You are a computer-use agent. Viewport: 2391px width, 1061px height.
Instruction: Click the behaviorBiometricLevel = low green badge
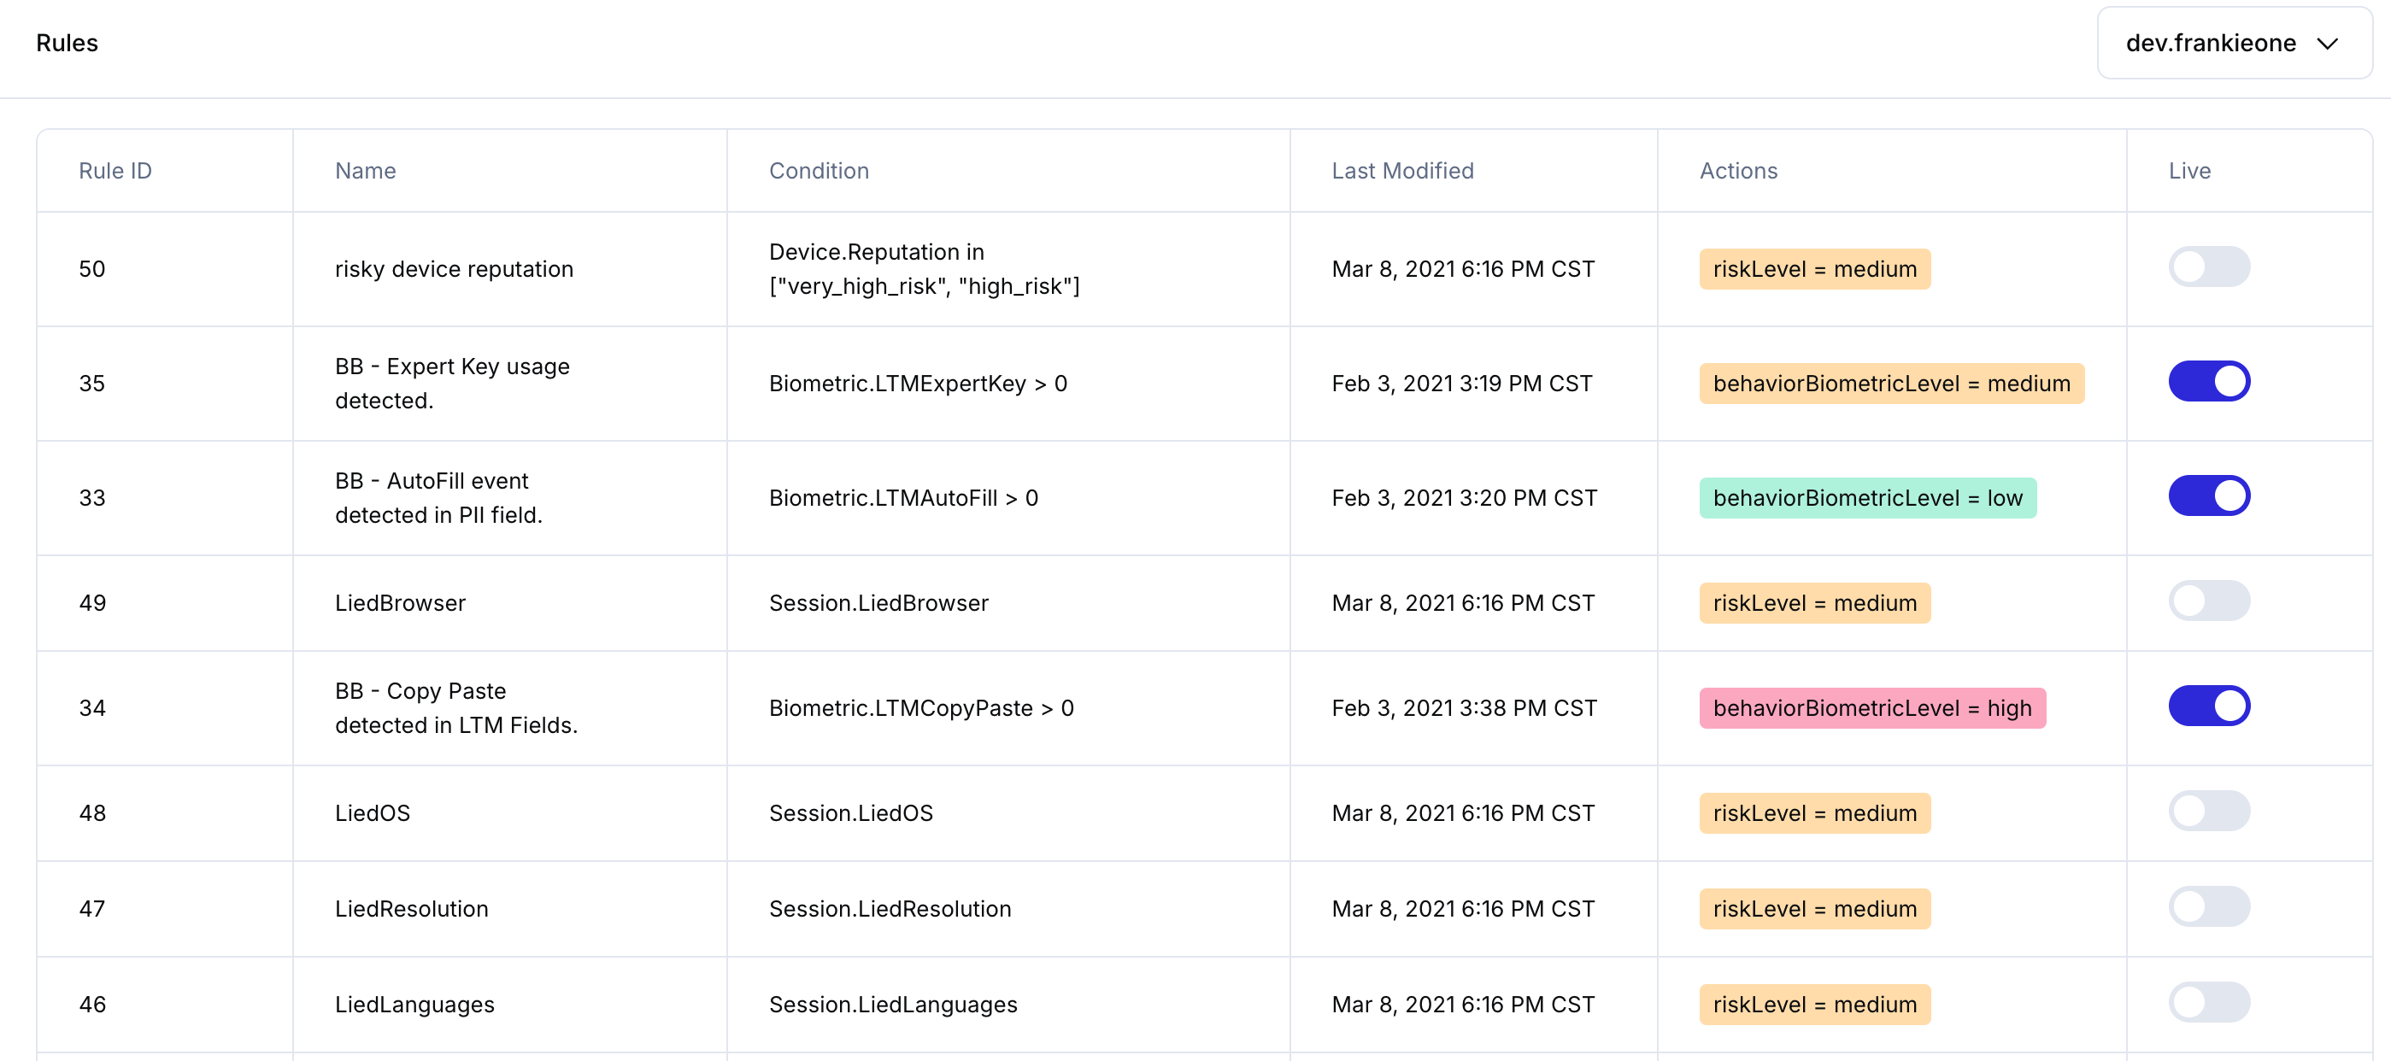(1866, 499)
